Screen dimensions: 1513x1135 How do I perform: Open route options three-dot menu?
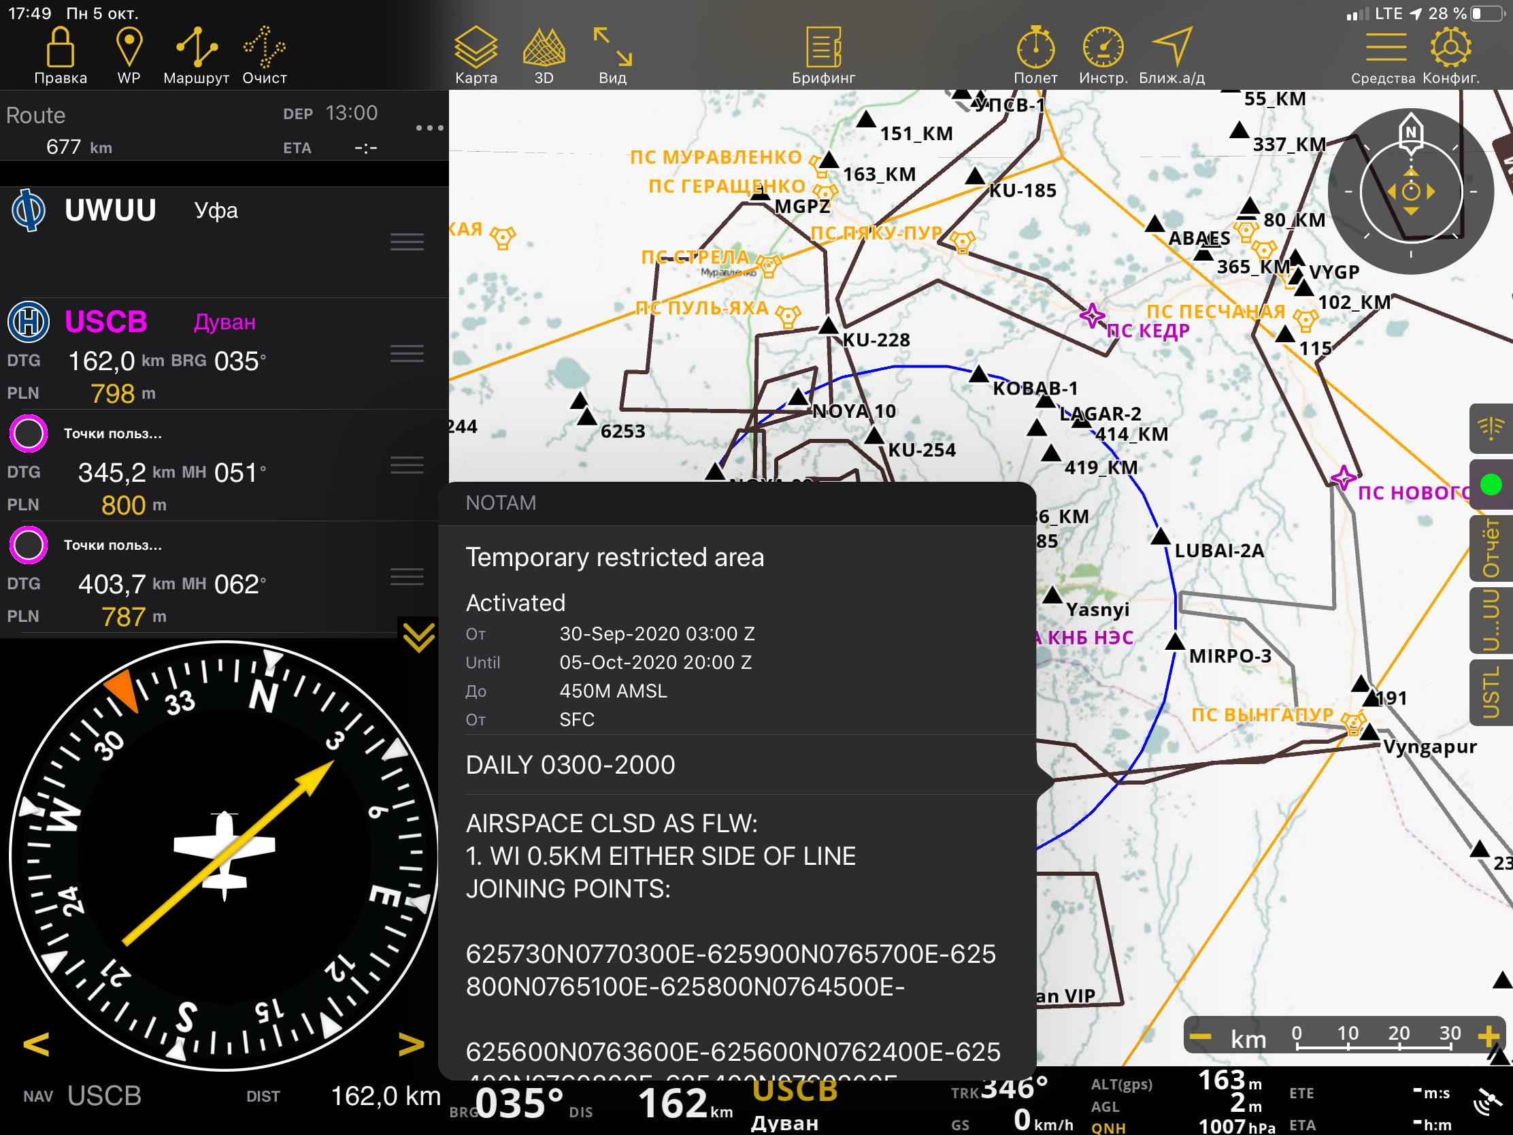click(x=429, y=128)
